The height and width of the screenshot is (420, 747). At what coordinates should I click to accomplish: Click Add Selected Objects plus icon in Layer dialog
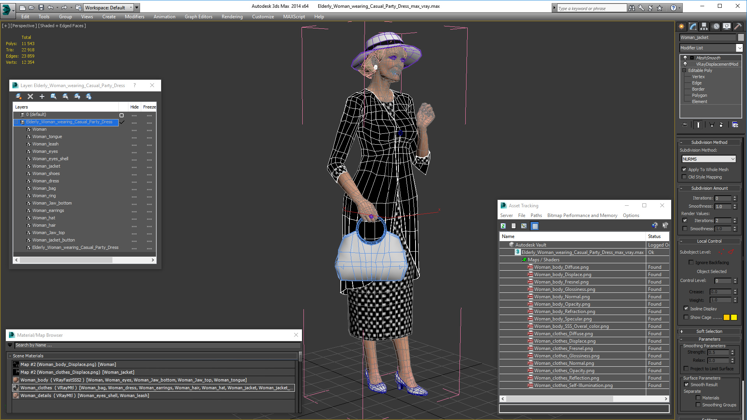pyautogui.click(x=42, y=96)
